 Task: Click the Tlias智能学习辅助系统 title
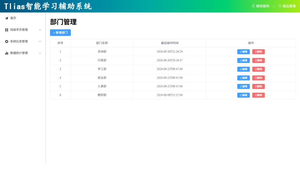tap(48, 6)
